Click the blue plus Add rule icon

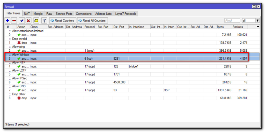click(8, 20)
